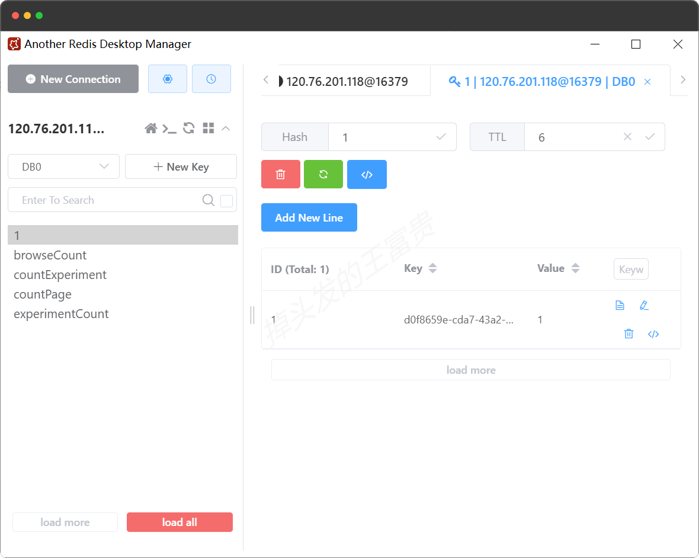Refresh the connection key list

click(x=189, y=129)
